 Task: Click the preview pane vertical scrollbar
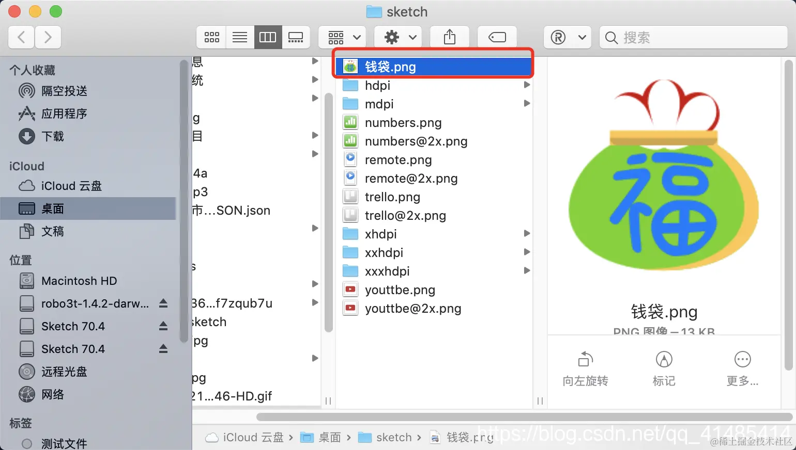tap(788, 215)
